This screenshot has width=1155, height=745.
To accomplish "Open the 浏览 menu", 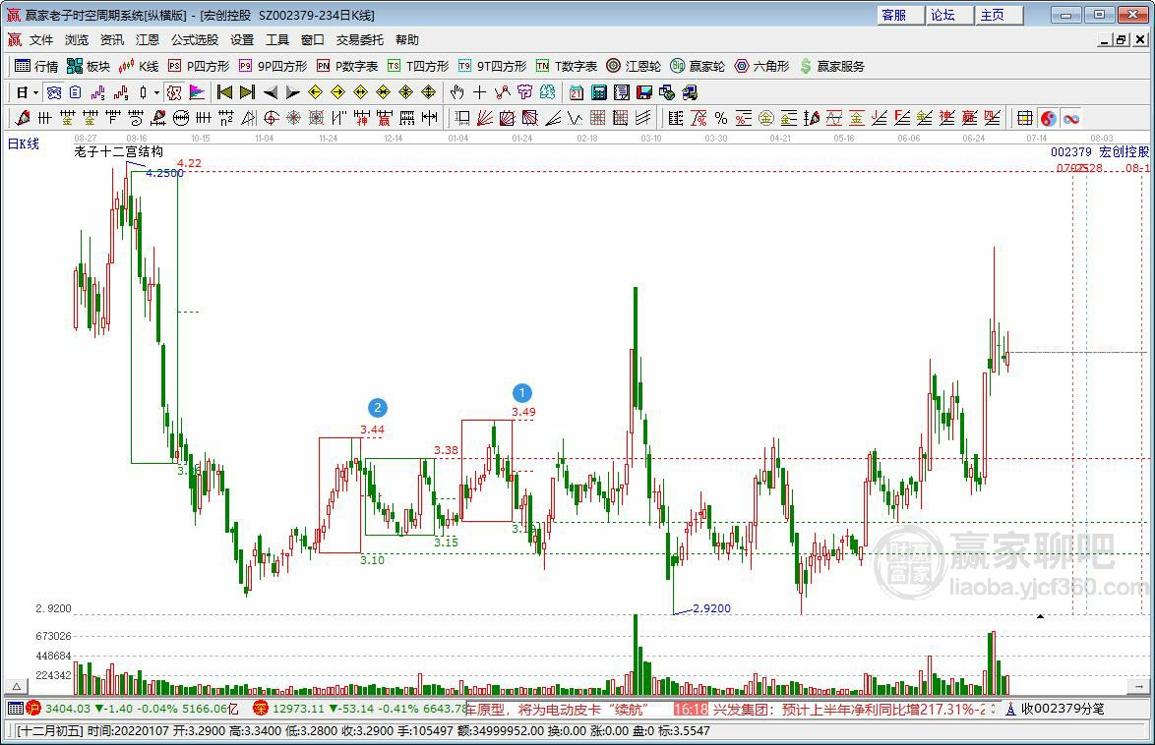I will coord(77,39).
